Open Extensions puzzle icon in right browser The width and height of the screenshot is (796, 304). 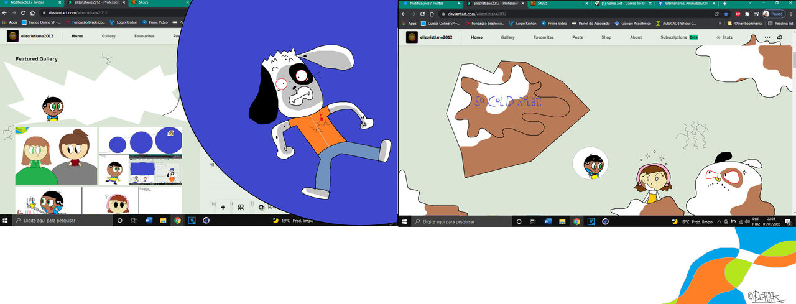click(747, 13)
